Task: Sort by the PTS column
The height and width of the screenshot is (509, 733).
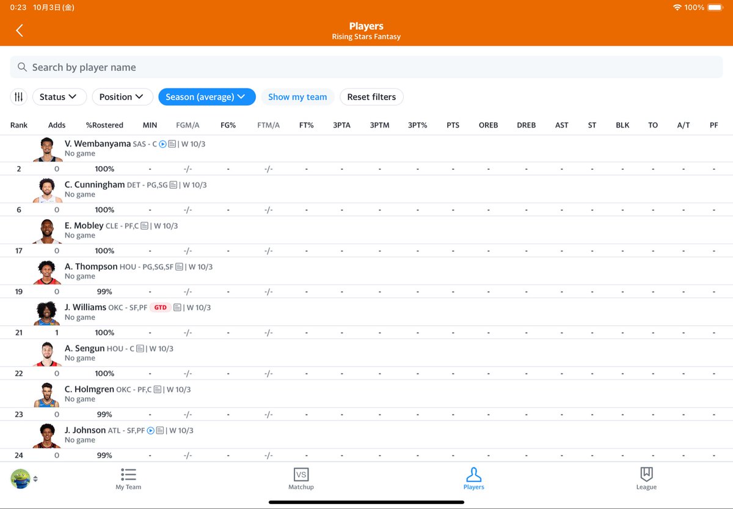Action: pos(453,125)
